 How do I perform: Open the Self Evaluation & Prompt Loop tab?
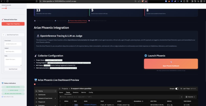click(x=97, y=21)
